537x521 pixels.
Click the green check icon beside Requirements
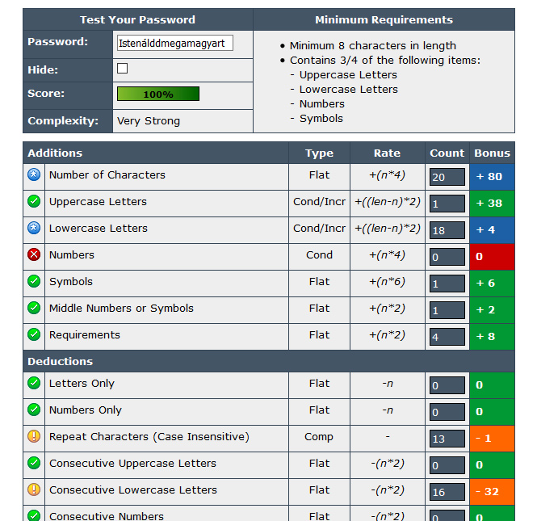pyautogui.click(x=34, y=334)
